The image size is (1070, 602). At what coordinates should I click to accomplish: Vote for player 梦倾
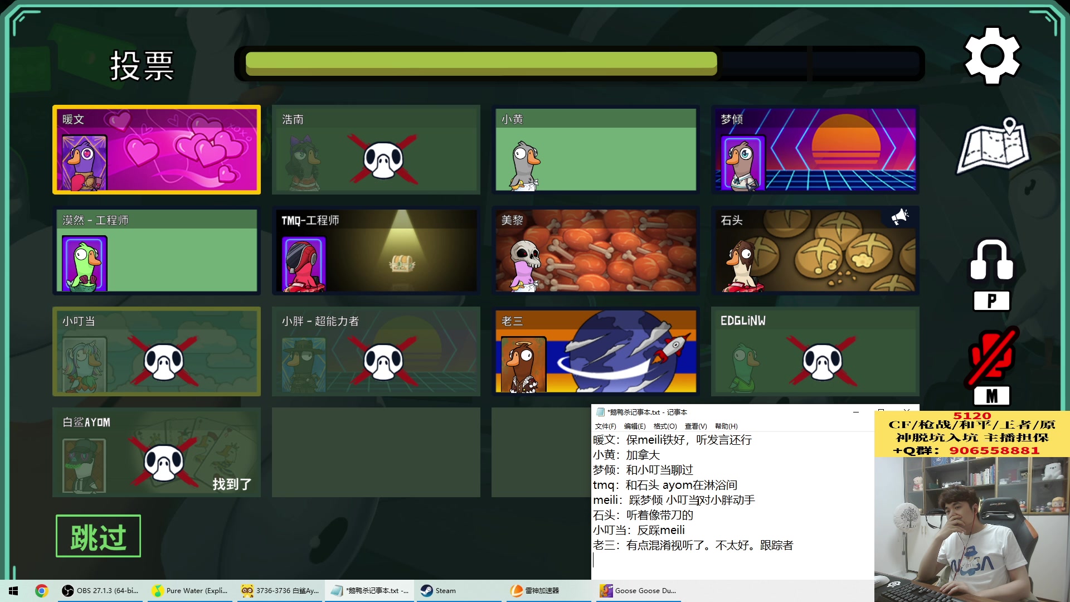pyautogui.click(x=815, y=149)
